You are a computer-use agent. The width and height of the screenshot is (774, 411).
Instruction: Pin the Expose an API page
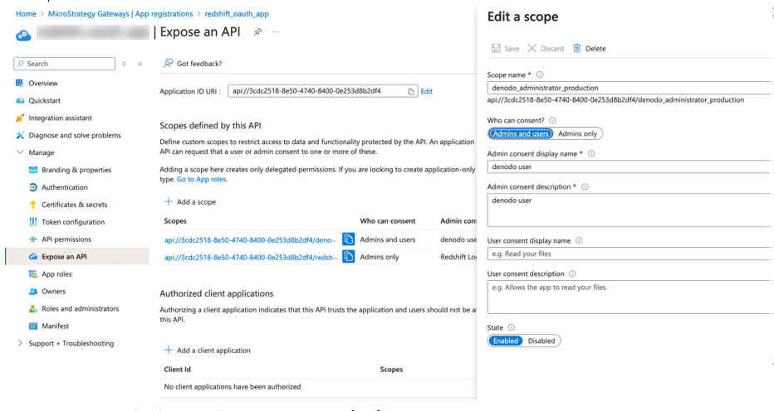click(257, 32)
